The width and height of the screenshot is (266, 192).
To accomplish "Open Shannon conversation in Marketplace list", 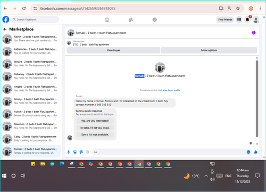I will pyautogui.click(x=31, y=126).
